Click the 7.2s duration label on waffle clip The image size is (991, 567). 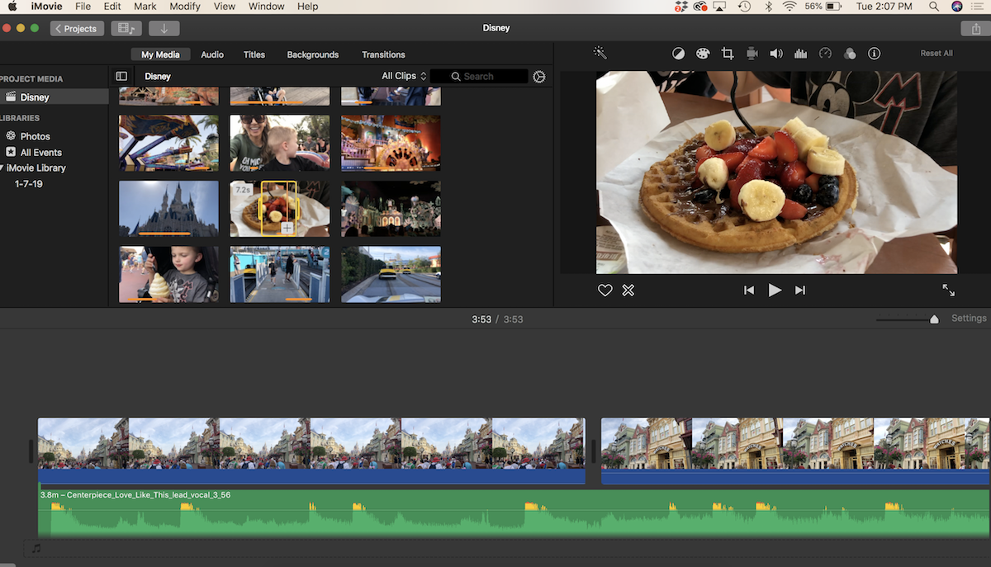pos(243,190)
